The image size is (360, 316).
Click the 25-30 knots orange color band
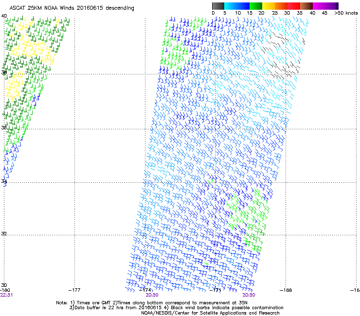coord(281,6)
